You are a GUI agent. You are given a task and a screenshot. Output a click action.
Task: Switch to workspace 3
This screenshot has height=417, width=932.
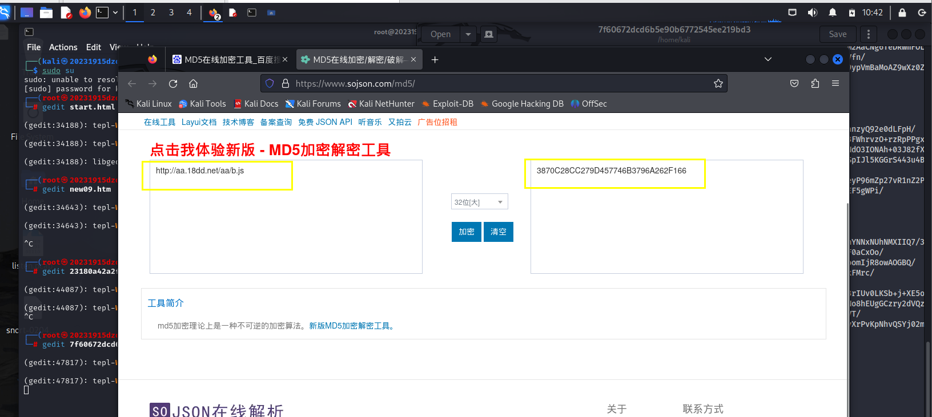click(171, 13)
